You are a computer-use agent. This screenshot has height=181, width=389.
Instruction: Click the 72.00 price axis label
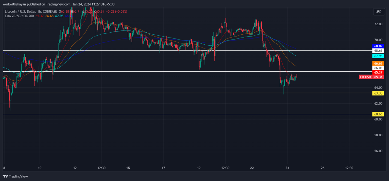[x=378, y=24]
